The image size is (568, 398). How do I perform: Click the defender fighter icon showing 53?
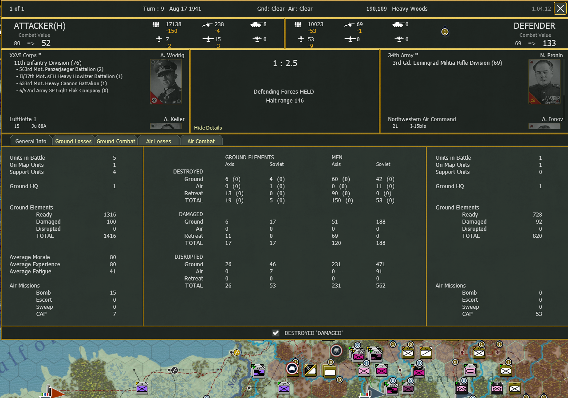301,39
